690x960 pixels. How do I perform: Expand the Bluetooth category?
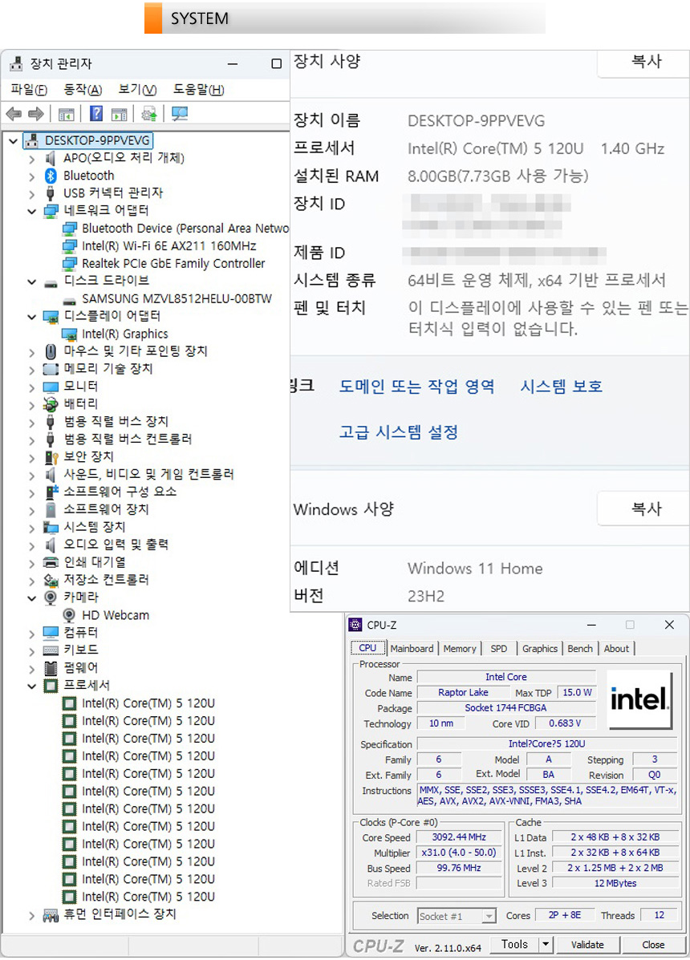32,176
